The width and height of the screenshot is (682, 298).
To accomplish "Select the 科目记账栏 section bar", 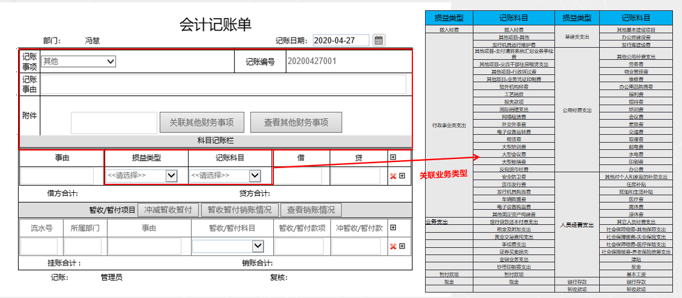I will pyautogui.click(x=216, y=141).
